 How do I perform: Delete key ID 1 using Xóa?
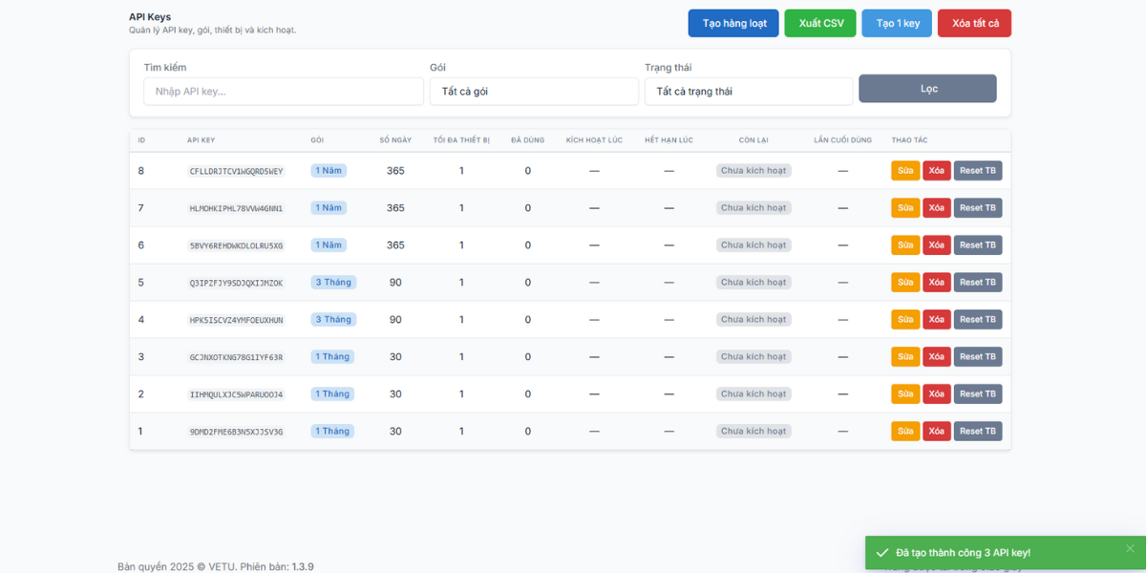point(937,432)
